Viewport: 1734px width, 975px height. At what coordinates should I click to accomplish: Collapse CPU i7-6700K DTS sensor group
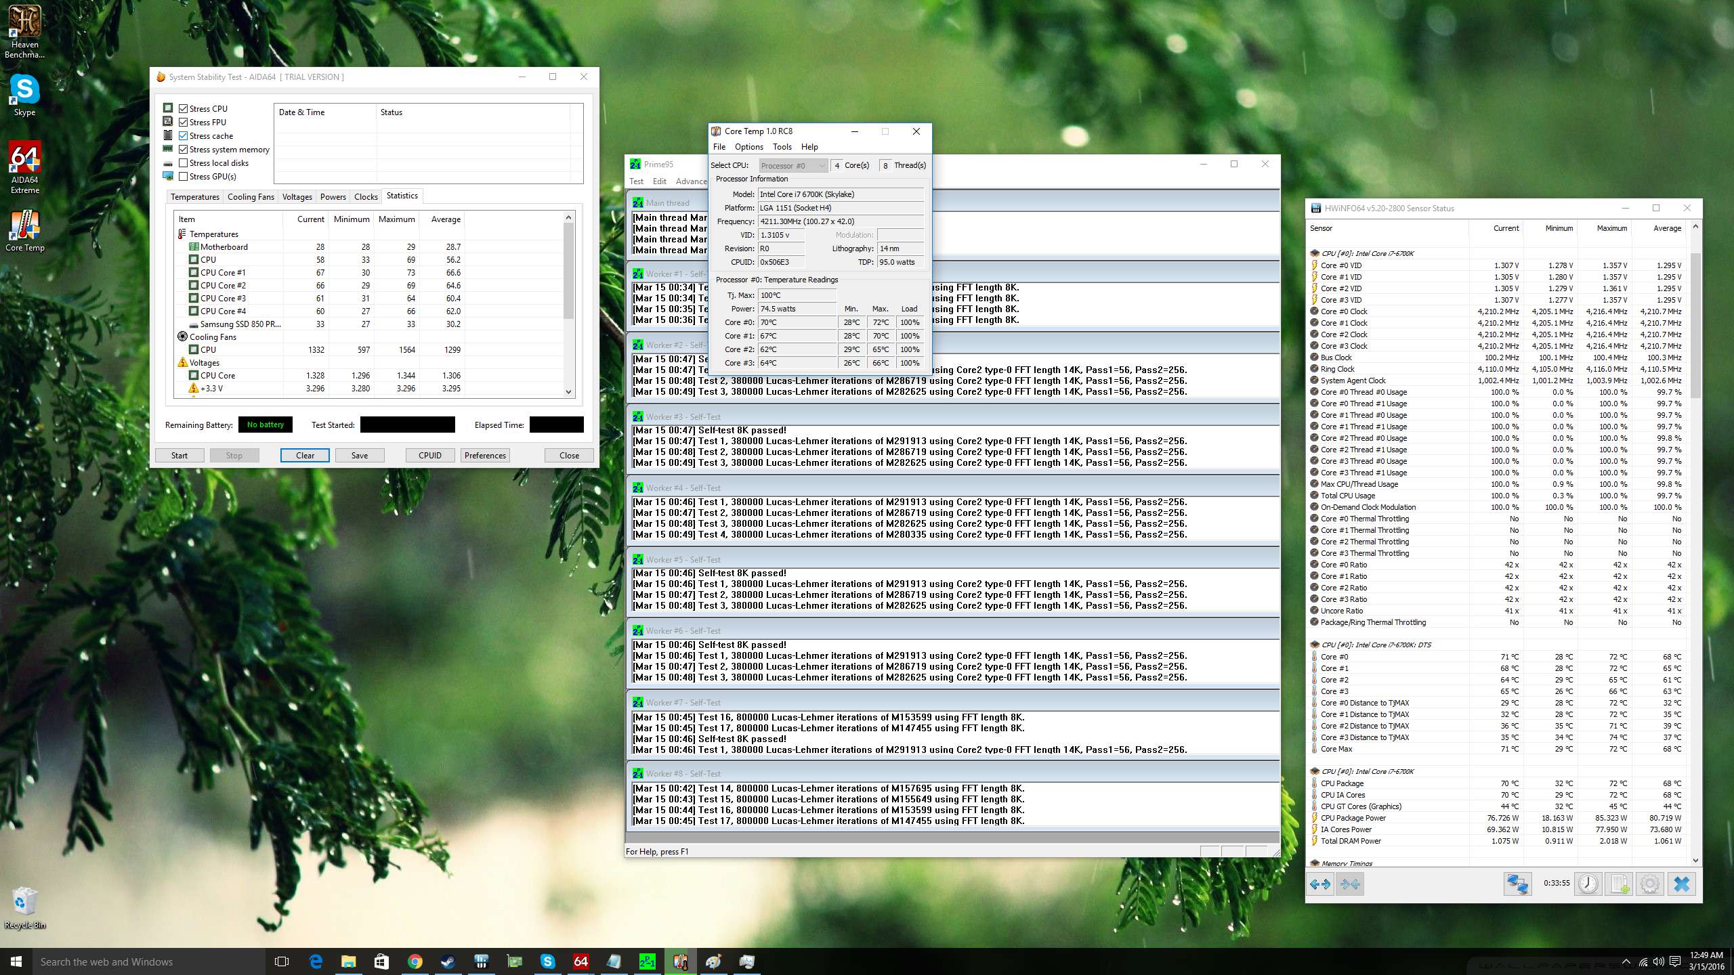(1315, 645)
